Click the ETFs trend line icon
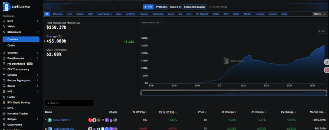This screenshot has height=130, width=329. [4, 108]
